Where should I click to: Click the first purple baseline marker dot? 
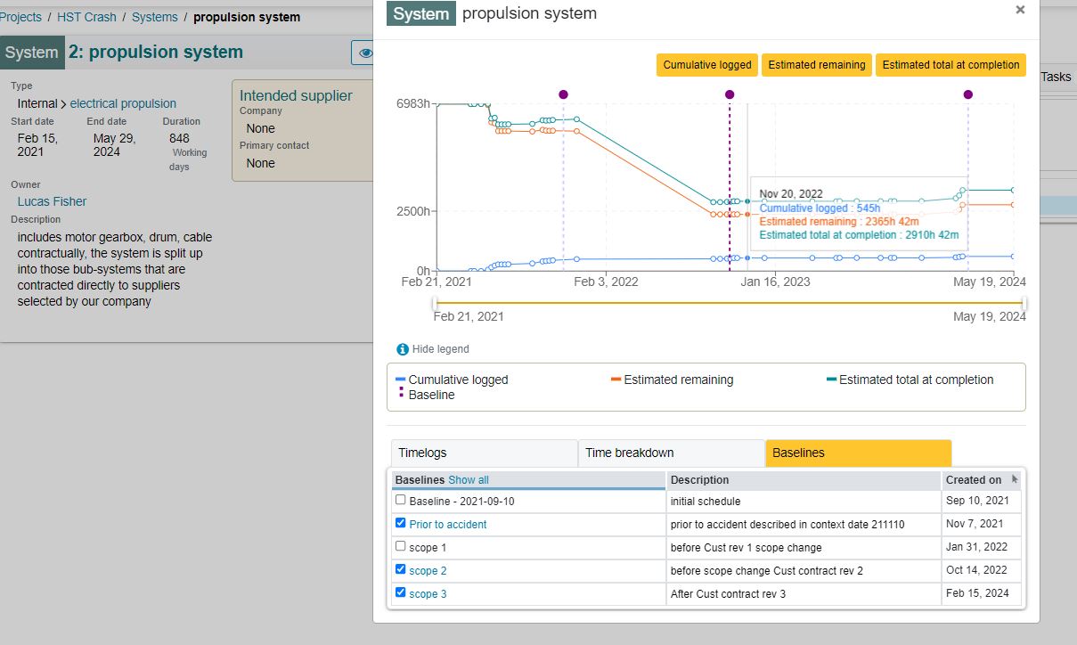point(563,94)
